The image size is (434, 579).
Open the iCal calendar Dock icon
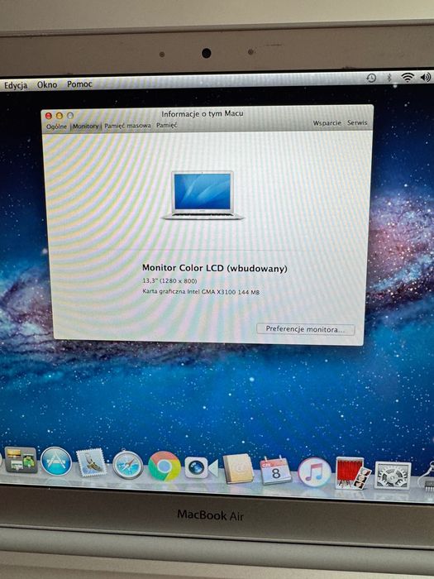click(275, 470)
